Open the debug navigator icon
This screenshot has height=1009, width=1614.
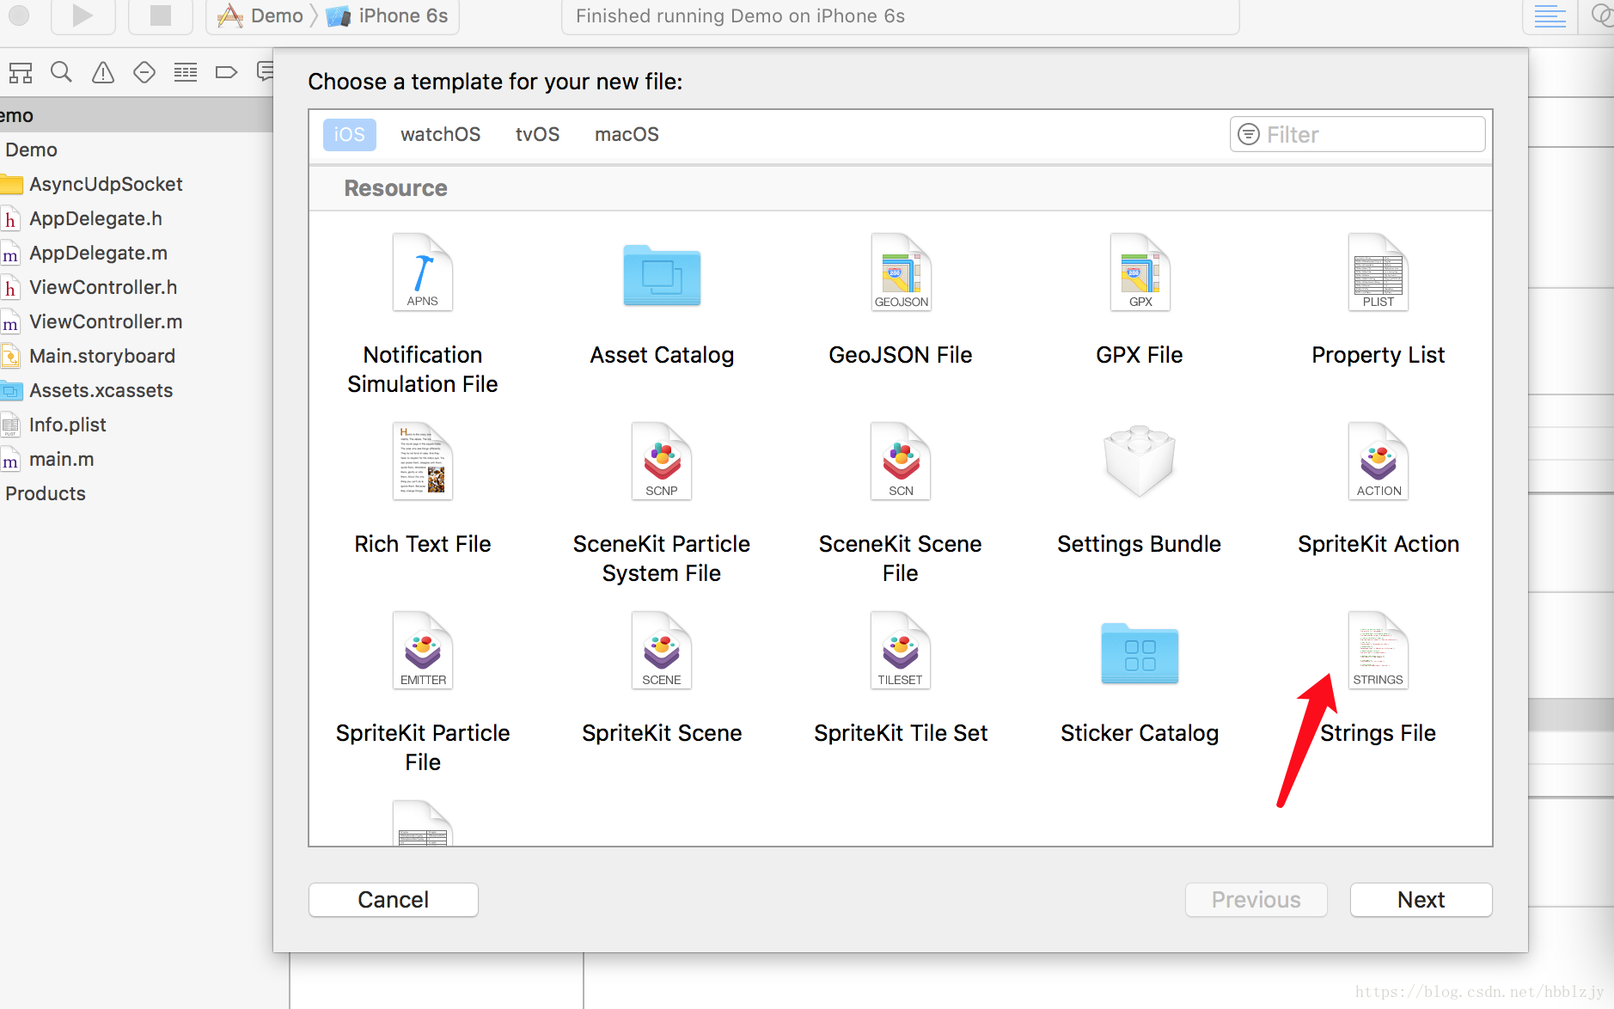pos(186,72)
